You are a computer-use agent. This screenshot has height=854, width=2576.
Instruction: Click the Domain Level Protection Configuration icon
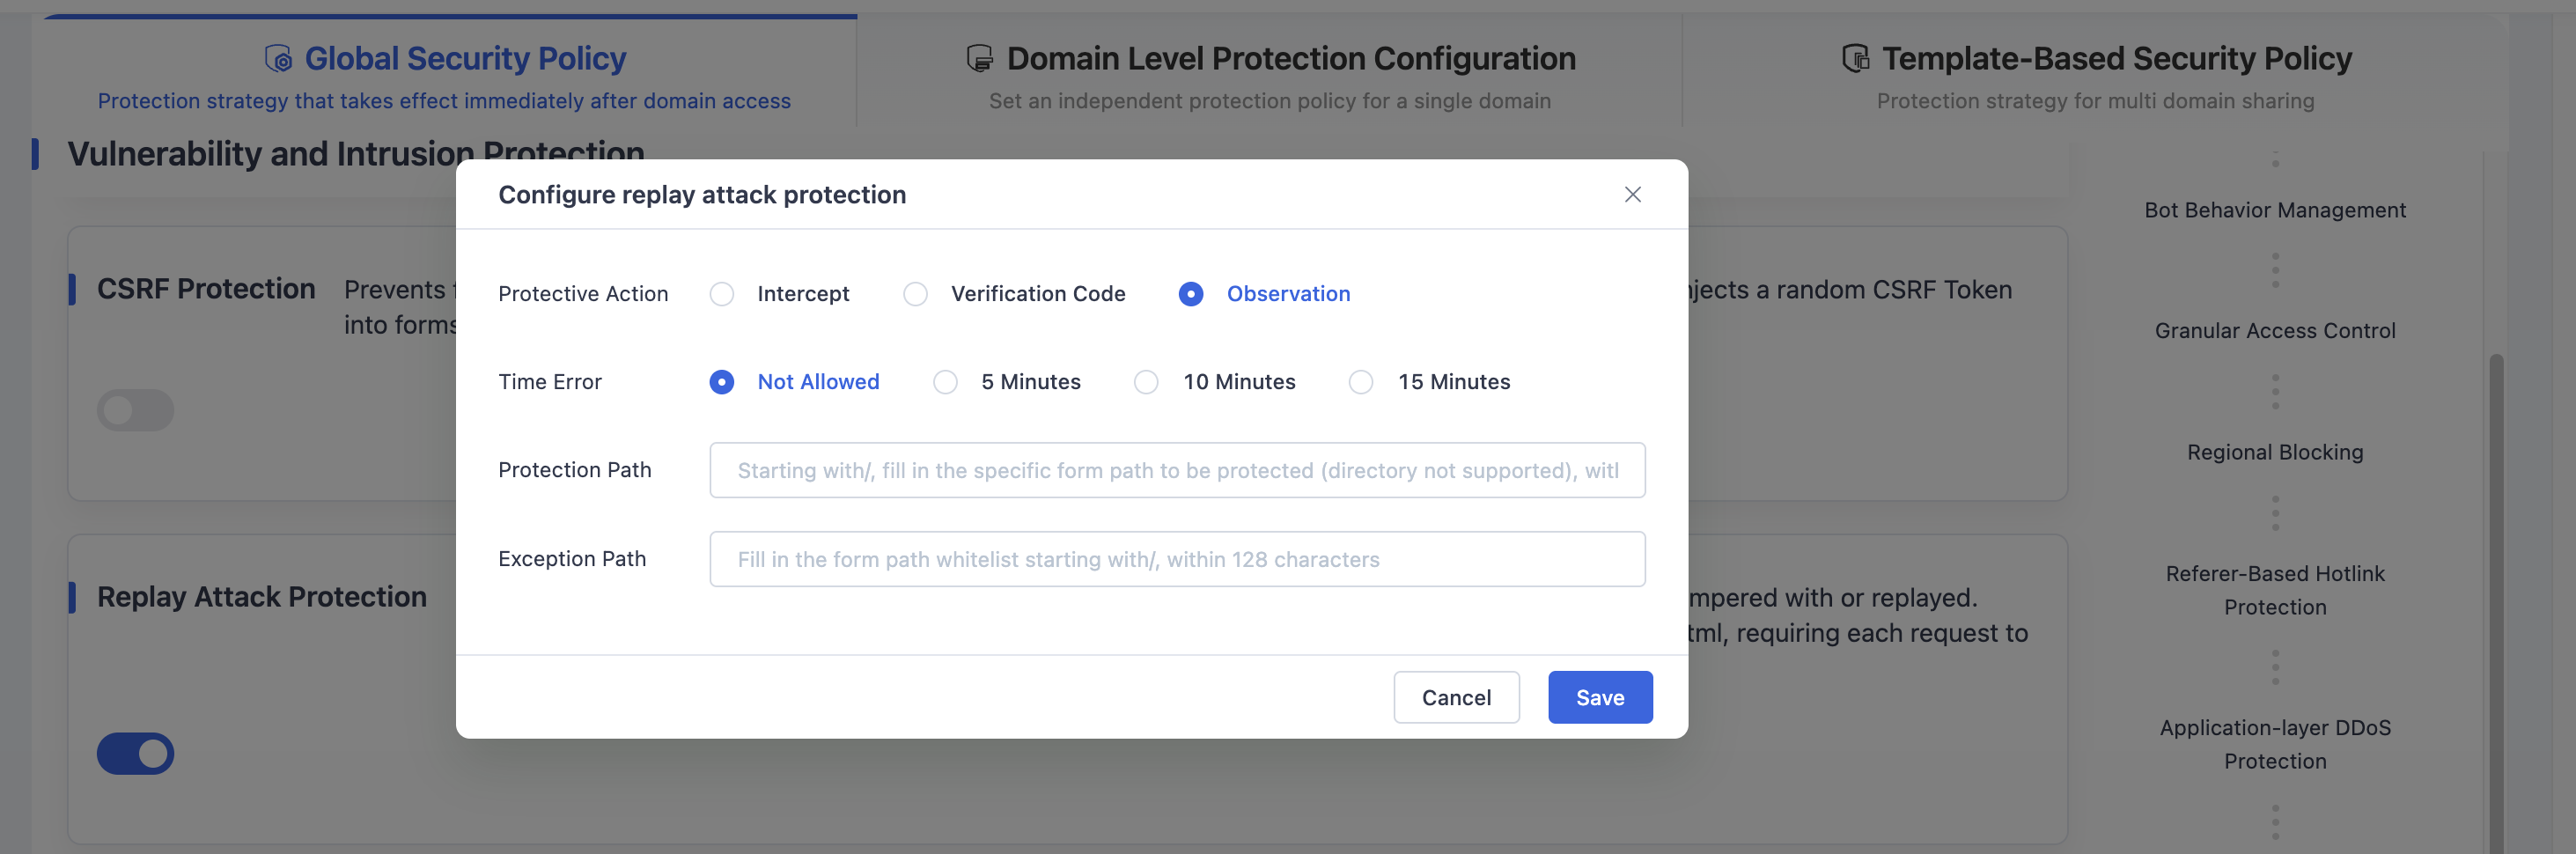pos(980,58)
